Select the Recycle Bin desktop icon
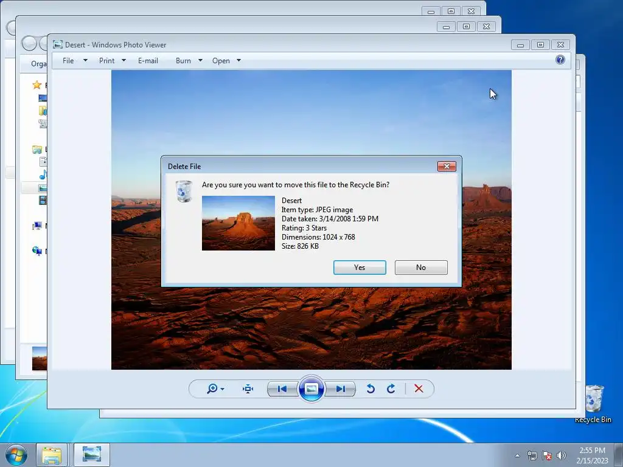The image size is (623, 467). (x=593, y=403)
